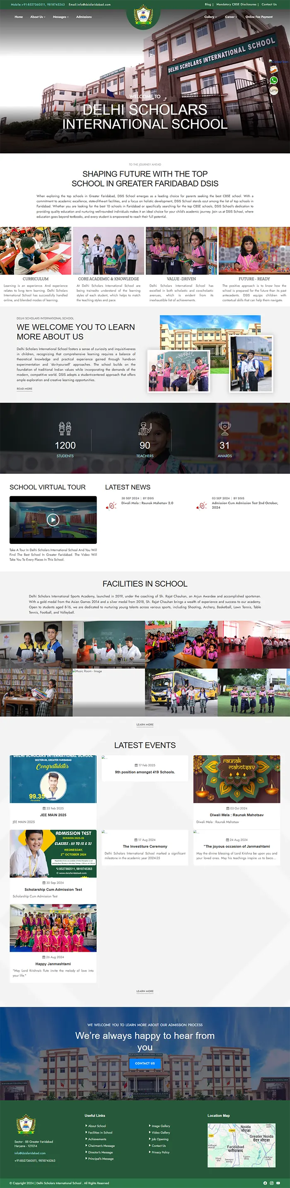
Task: Open the Curriculum card image
Action: (36, 251)
